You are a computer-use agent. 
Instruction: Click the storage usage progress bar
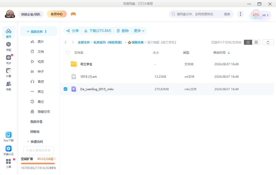(x=38, y=163)
